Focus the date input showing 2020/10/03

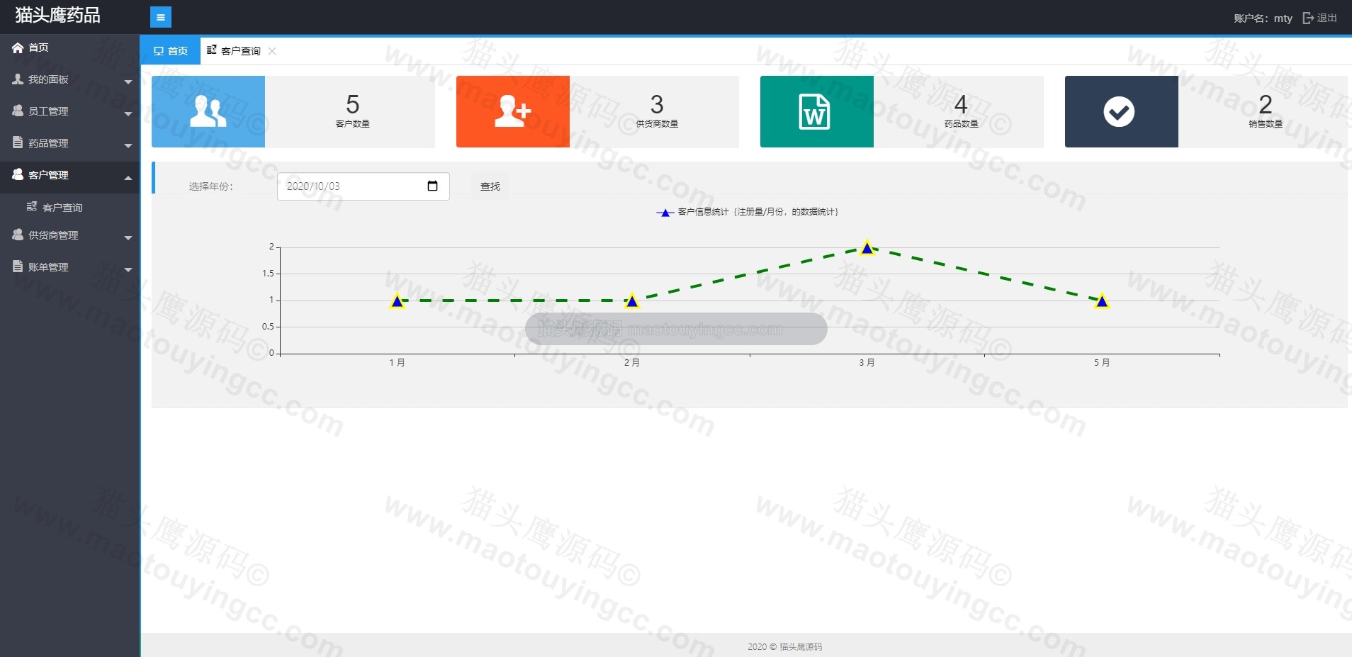click(364, 186)
